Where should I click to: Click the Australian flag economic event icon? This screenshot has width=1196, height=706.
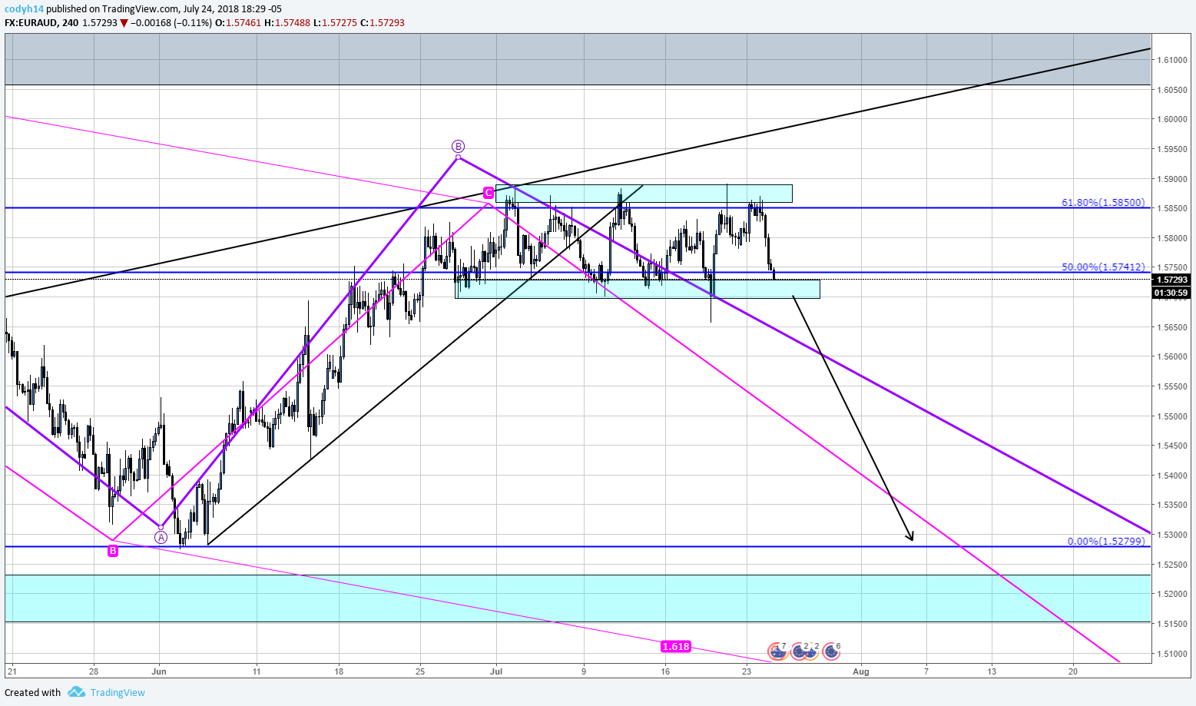(779, 651)
